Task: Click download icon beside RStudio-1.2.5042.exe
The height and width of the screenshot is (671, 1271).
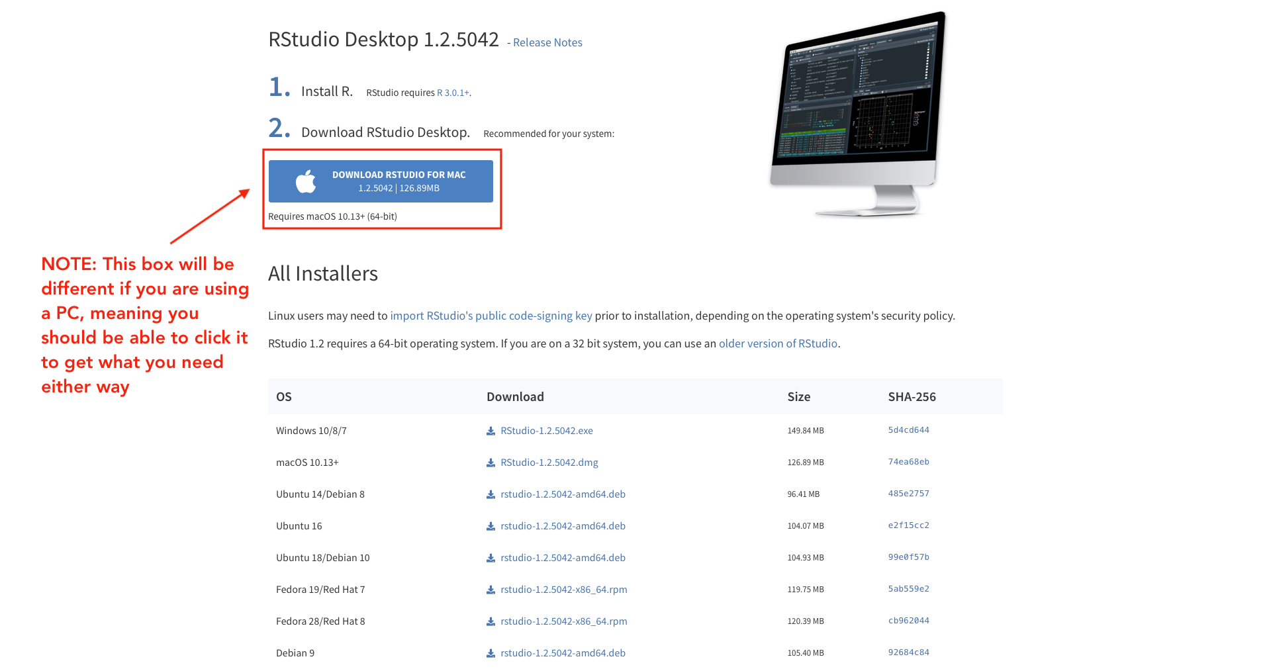Action: pyautogui.click(x=491, y=431)
